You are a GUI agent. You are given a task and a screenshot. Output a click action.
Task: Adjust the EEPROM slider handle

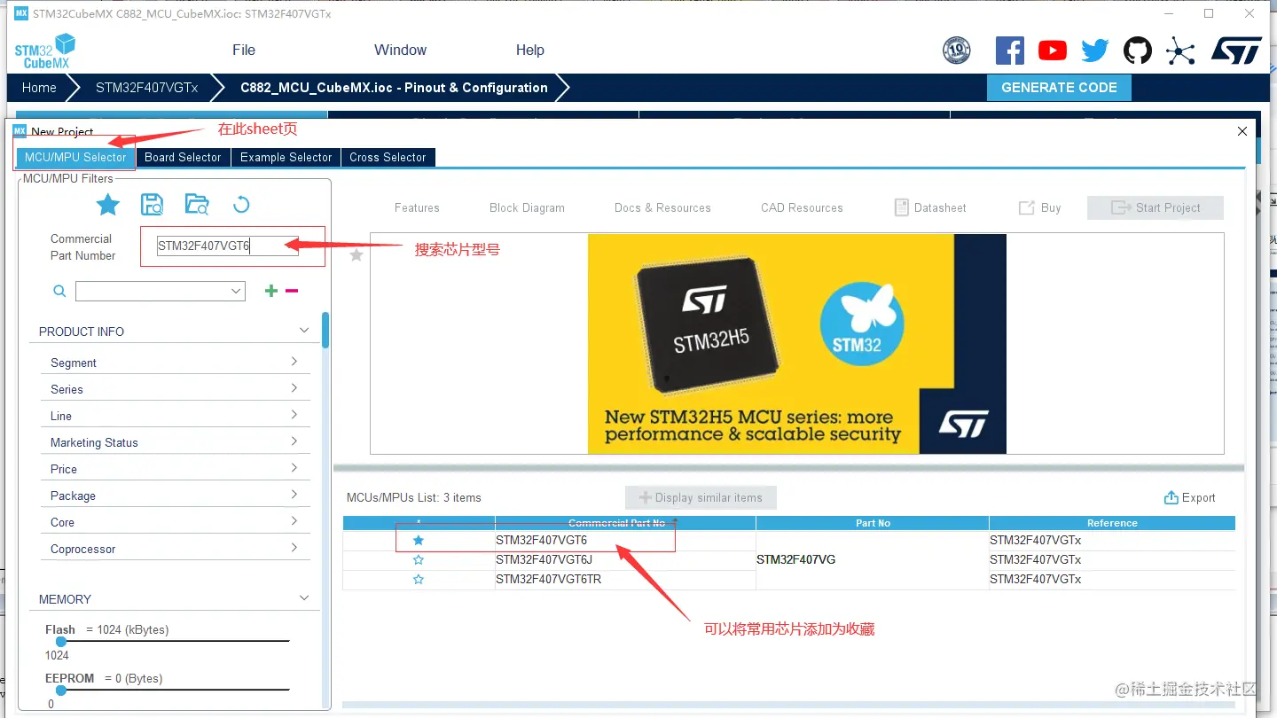[x=60, y=690]
